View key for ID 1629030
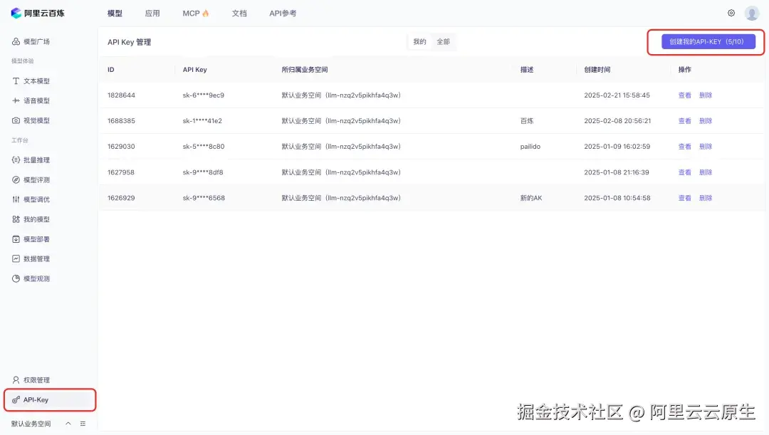Viewport: 769px width, 435px height. 685,147
